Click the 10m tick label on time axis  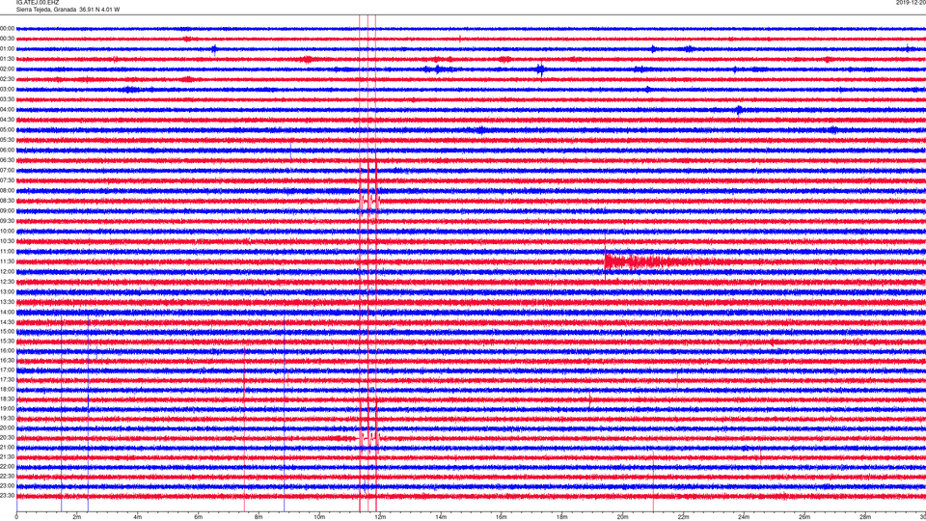(x=319, y=517)
